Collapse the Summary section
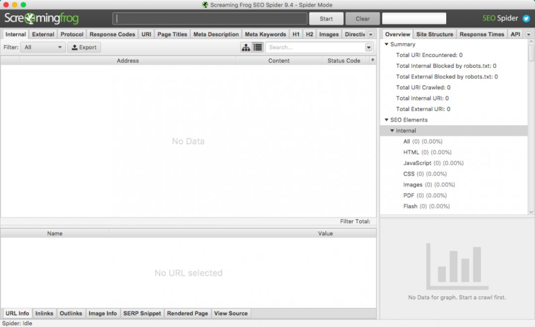 [x=386, y=45]
